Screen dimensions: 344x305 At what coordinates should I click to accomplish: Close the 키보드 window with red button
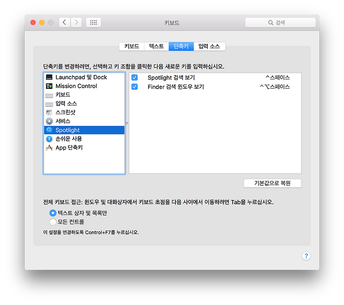pyautogui.click(x=33, y=22)
